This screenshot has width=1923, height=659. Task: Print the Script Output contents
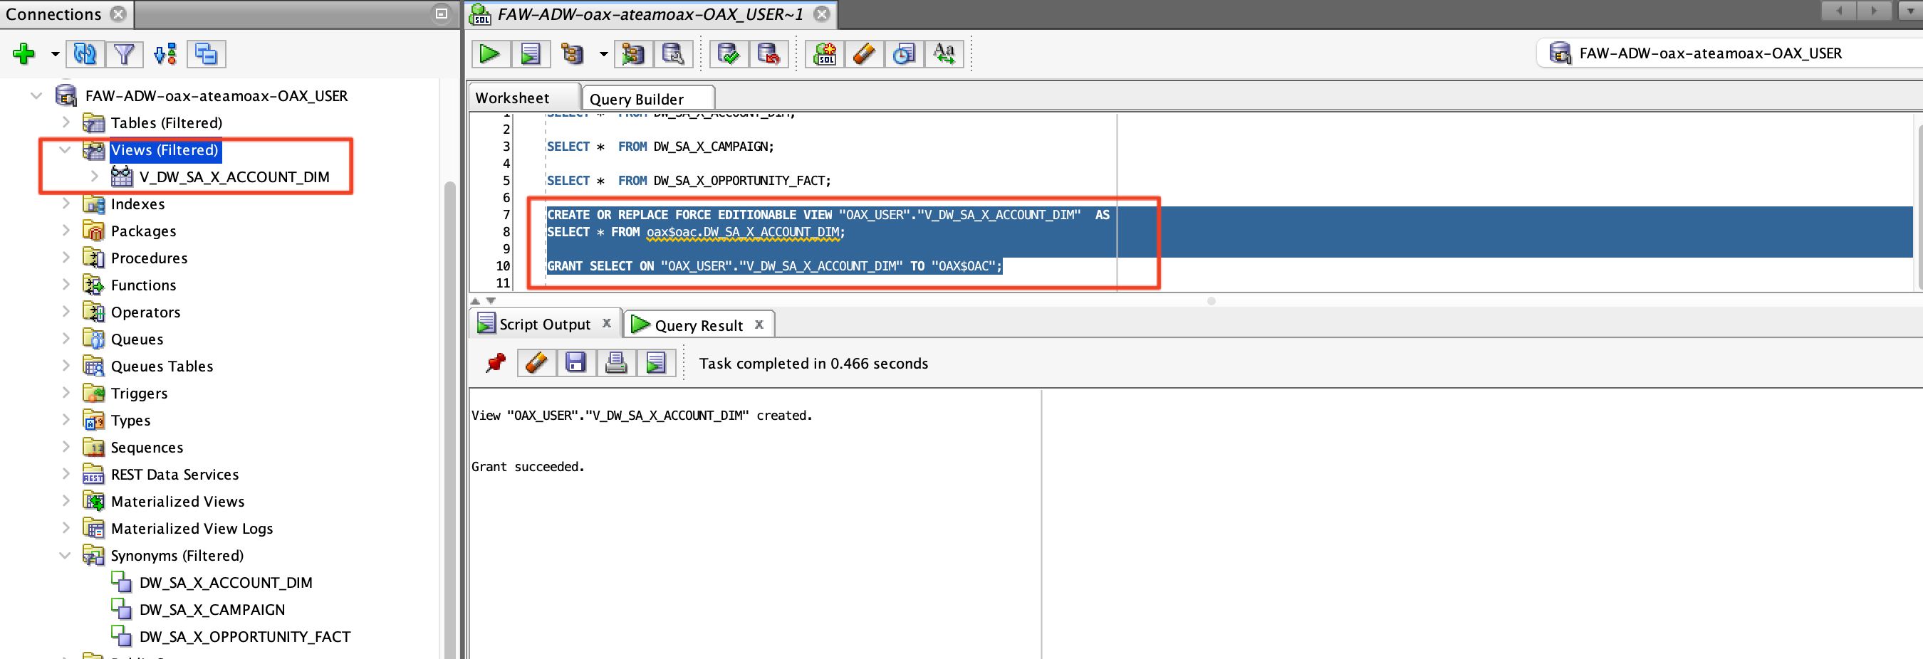[615, 363]
